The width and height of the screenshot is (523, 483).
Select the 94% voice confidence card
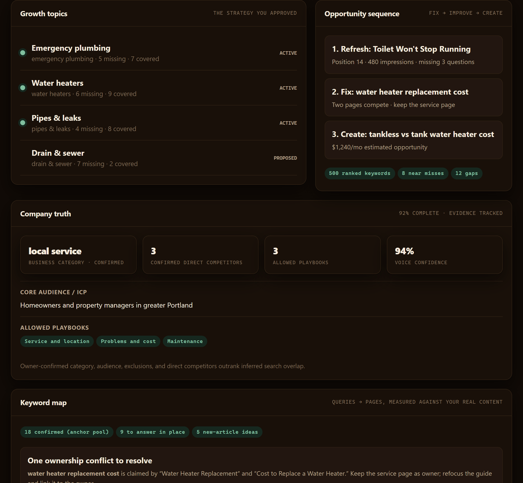(x=445, y=255)
